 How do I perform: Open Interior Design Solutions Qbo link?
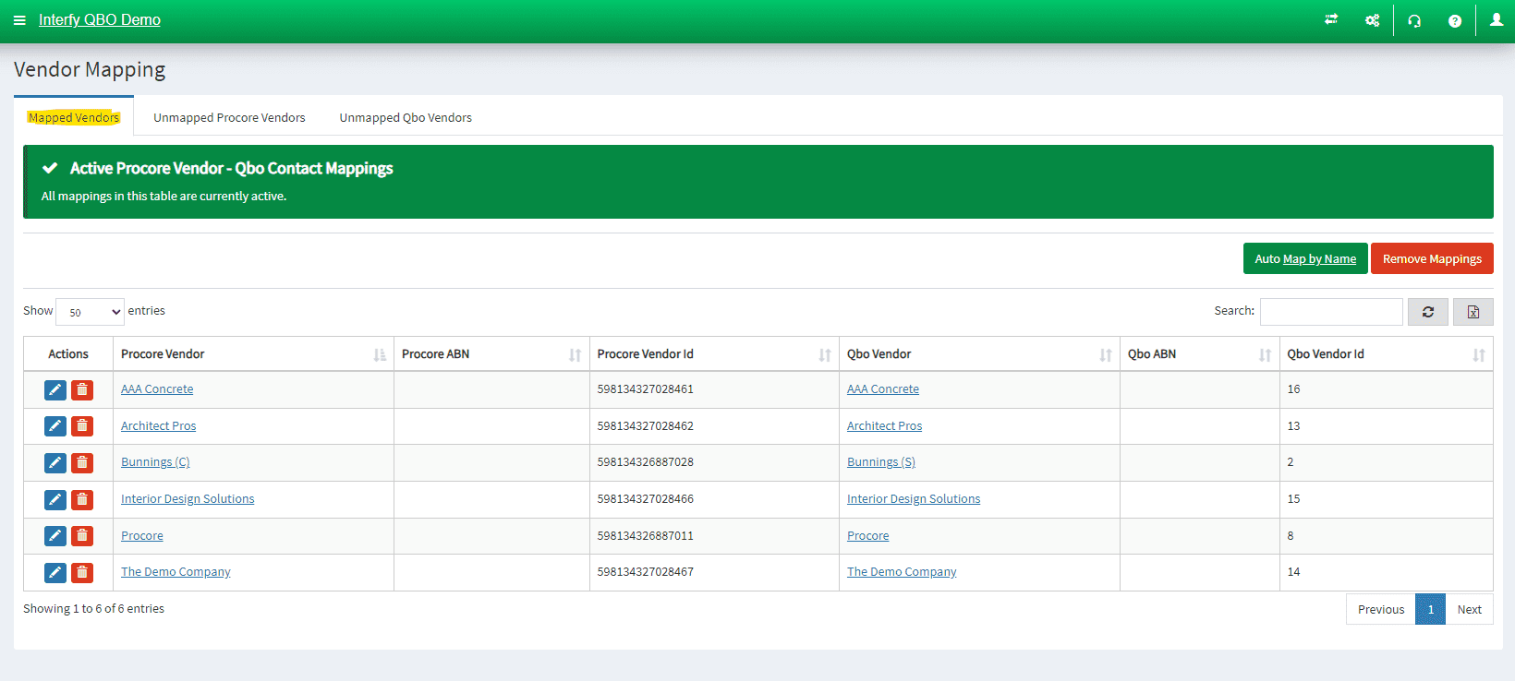click(x=914, y=499)
